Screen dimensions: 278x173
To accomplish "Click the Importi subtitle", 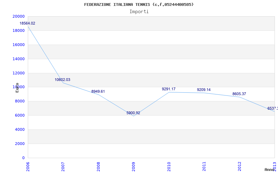I will (139, 12).
